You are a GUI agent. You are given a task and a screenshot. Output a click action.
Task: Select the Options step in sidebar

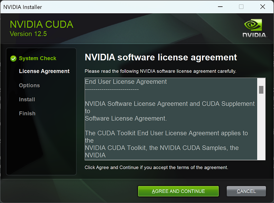click(x=29, y=85)
